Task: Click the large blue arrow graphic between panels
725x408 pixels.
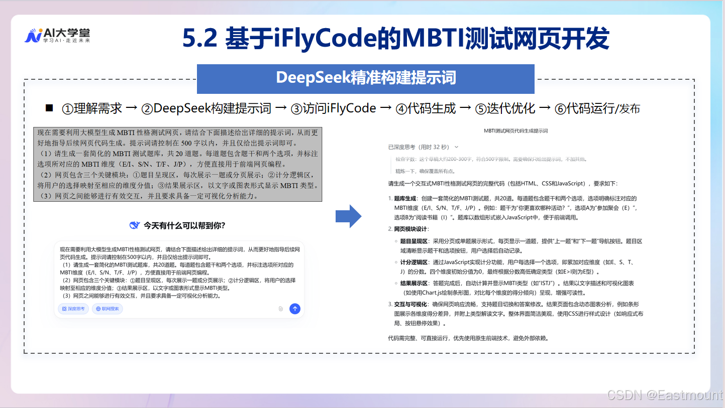Action: pos(350,216)
